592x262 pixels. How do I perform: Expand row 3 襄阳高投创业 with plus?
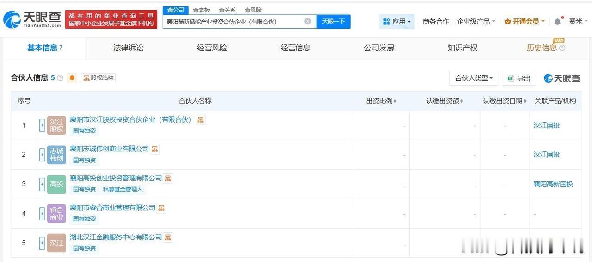(42, 184)
